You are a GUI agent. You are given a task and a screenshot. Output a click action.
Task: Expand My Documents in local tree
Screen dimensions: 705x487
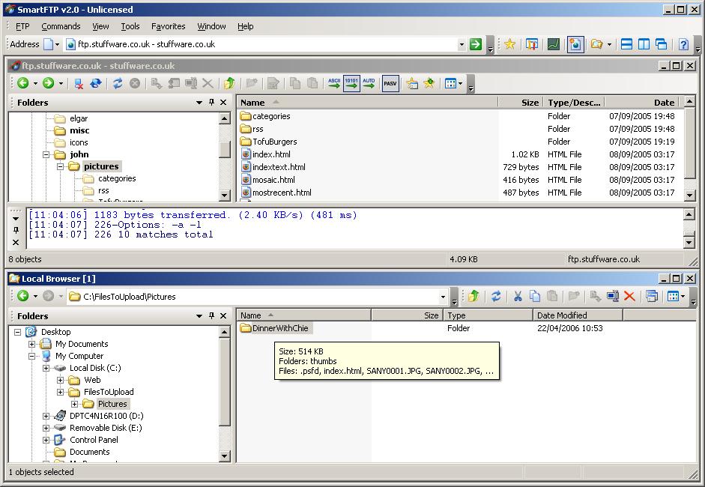[x=31, y=345]
